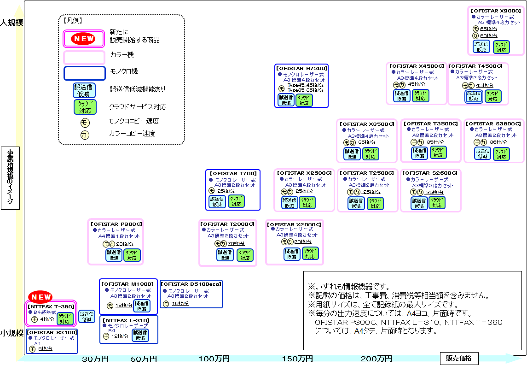Click the pink カラー機 swatch in the legend
This screenshot has width=527, height=365.
pos(84,57)
